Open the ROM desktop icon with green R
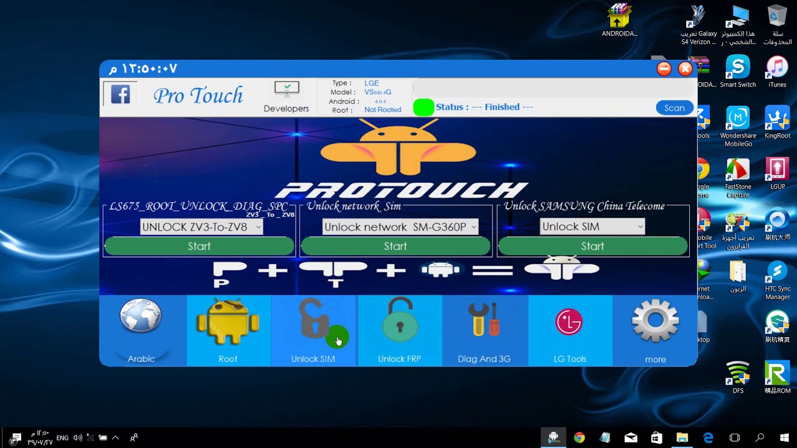This screenshot has width=797, height=448. click(x=777, y=378)
